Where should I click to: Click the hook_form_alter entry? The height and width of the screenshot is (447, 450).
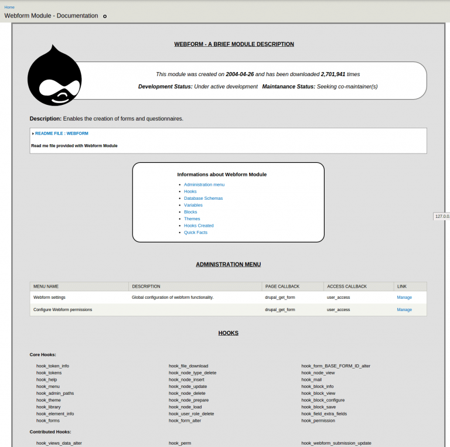point(185,421)
